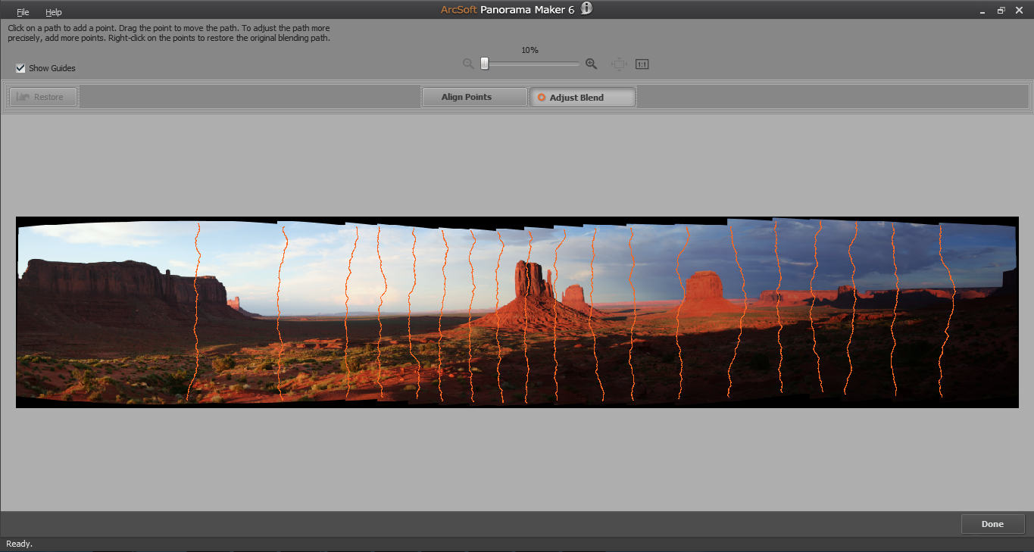Click the 10% zoom level text
Viewport: 1034px width, 552px height.
[529, 50]
